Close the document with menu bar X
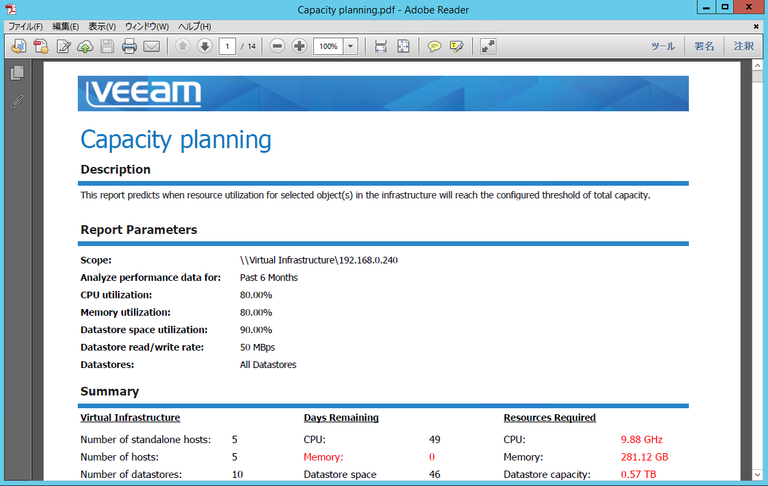The image size is (768, 486). (756, 26)
